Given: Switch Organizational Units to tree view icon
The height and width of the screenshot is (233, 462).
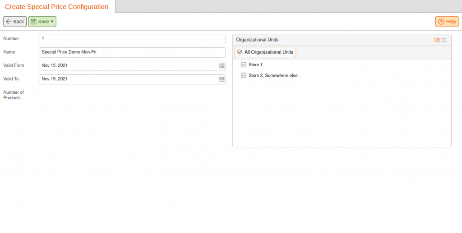Looking at the screenshot, I should pos(437,40).
